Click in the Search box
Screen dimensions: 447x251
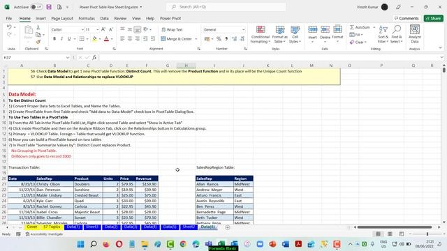(x=226, y=7)
